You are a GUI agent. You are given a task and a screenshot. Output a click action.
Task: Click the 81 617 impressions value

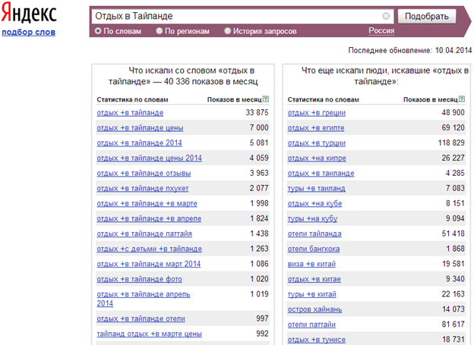(453, 325)
